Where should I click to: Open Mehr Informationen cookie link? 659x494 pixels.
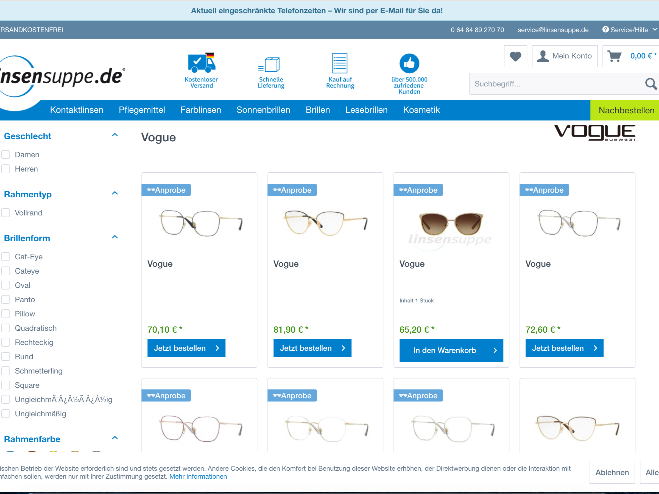[198, 476]
